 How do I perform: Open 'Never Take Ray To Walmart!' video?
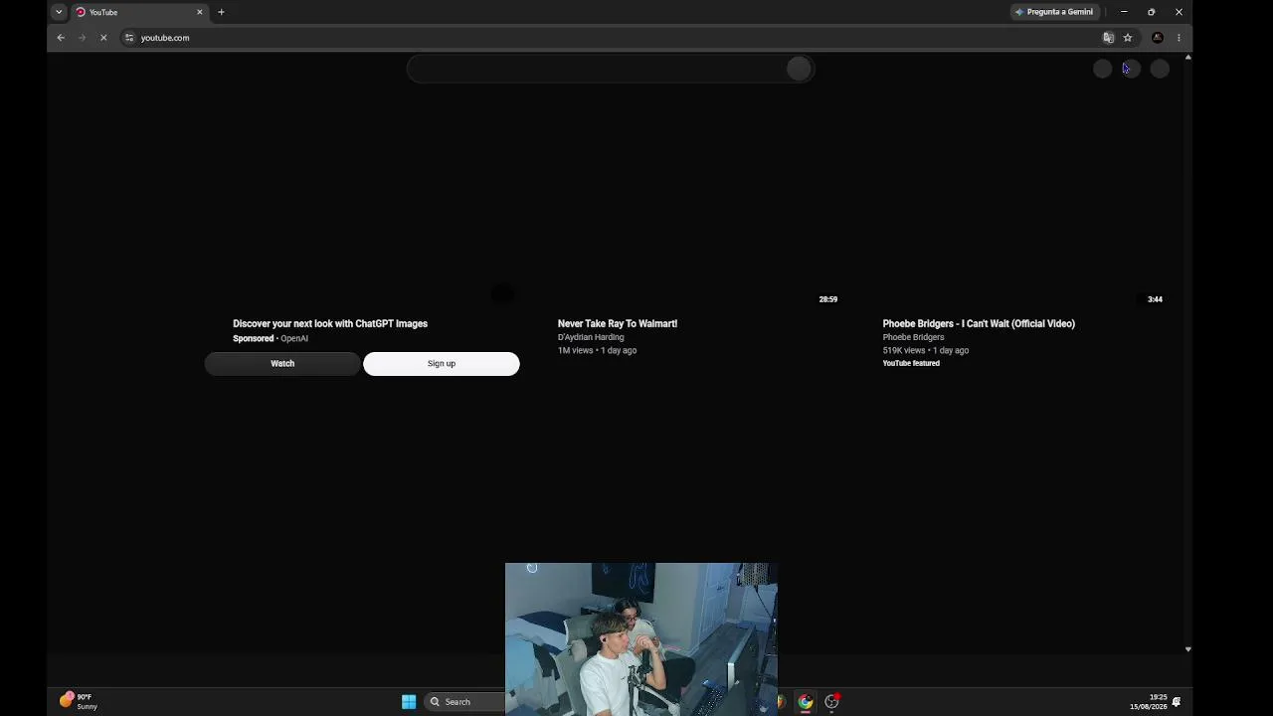[x=618, y=323]
